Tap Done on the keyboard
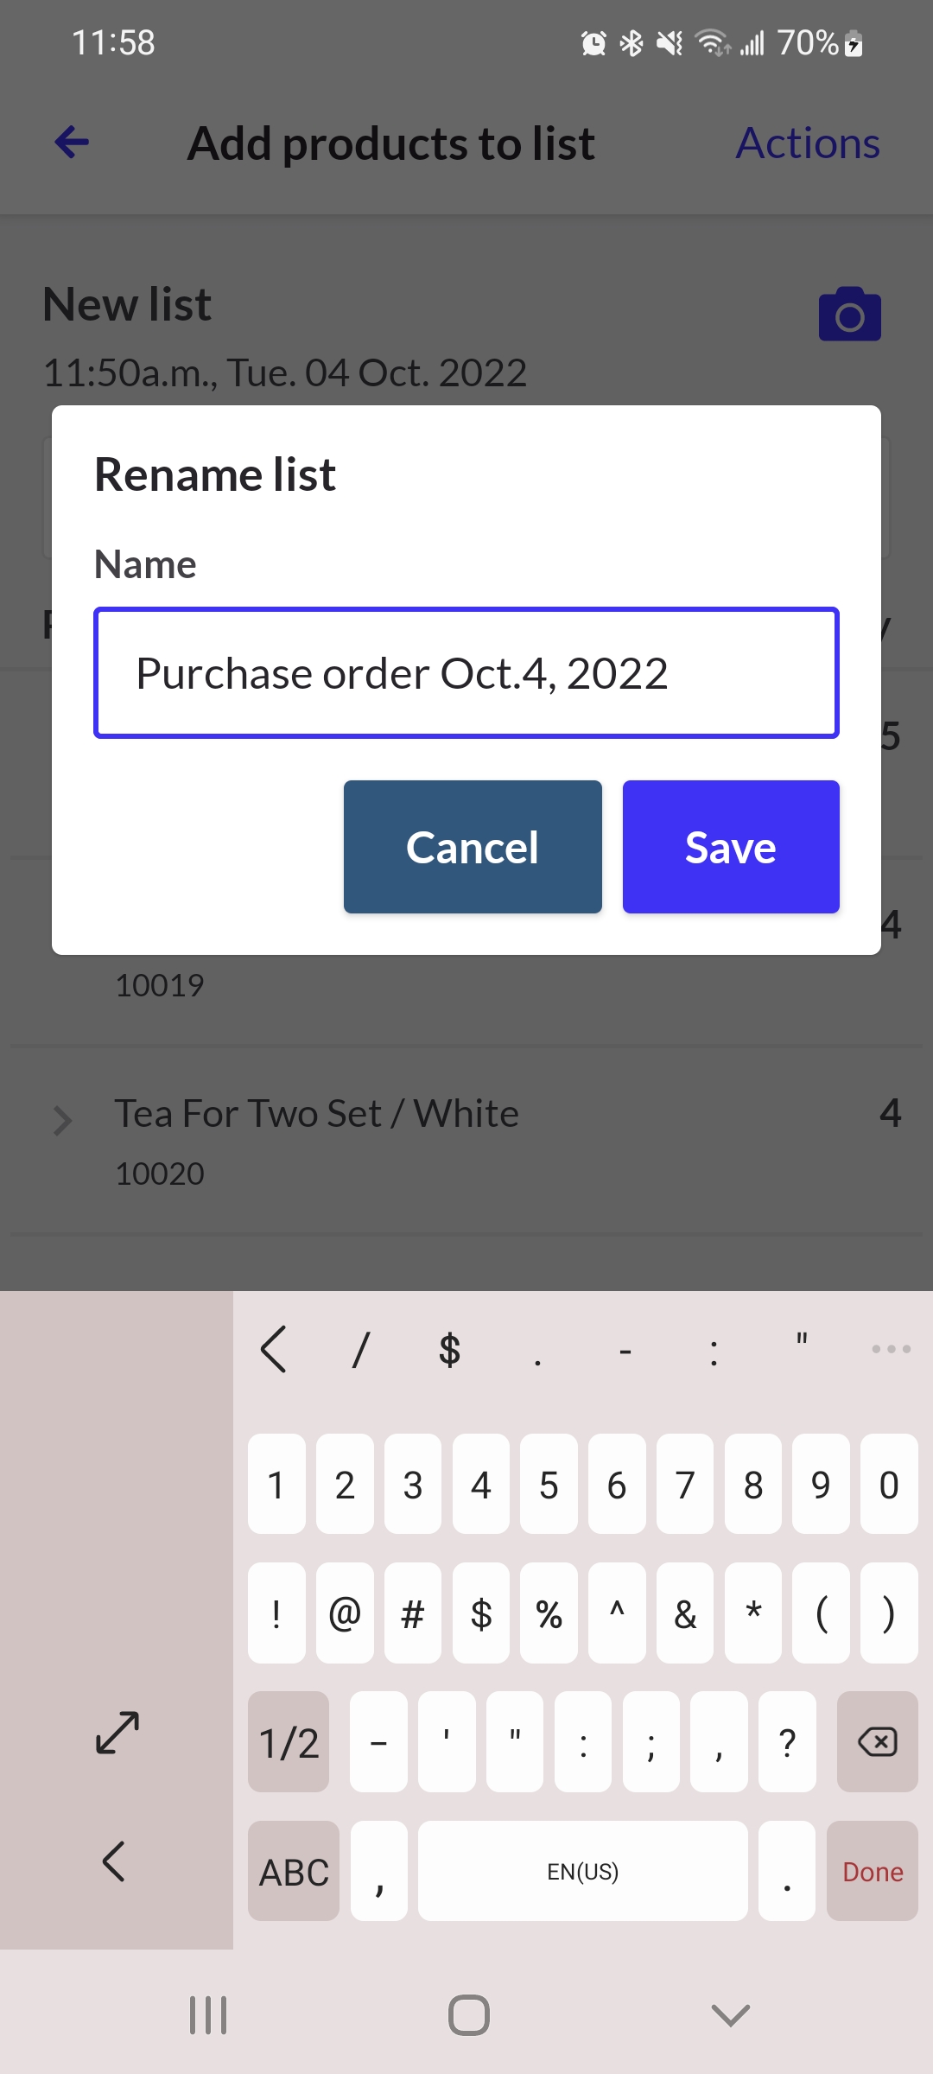933x2074 pixels. coord(873,1872)
